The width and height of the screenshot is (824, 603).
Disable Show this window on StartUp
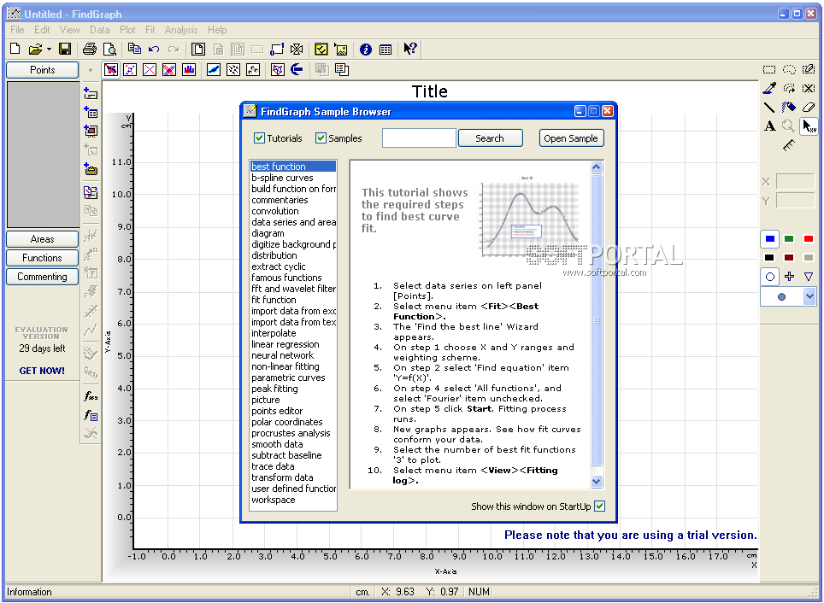pyautogui.click(x=599, y=506)
